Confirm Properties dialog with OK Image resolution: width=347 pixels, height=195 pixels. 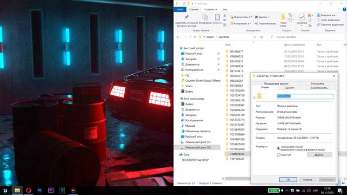click(288, 179)
